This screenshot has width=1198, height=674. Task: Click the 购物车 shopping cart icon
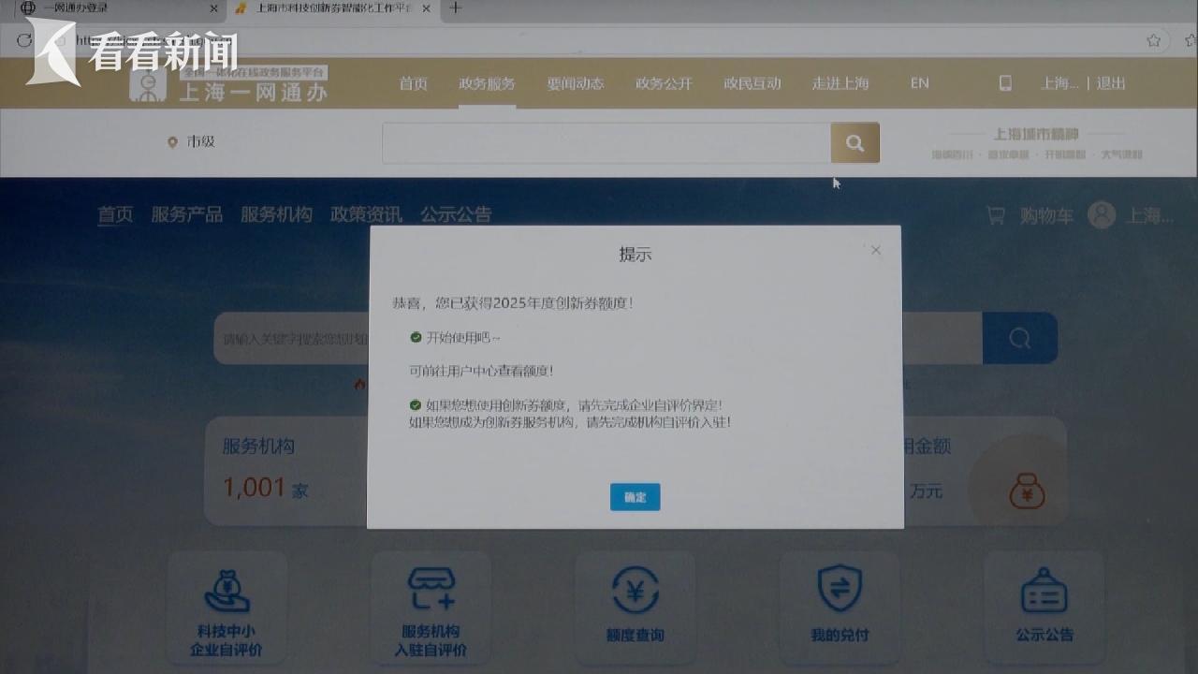pyautogui.click(x=996, y=215)
